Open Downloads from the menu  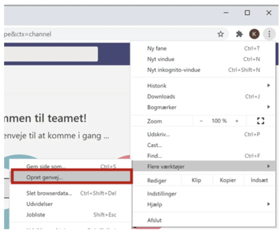tap(203, 96)
